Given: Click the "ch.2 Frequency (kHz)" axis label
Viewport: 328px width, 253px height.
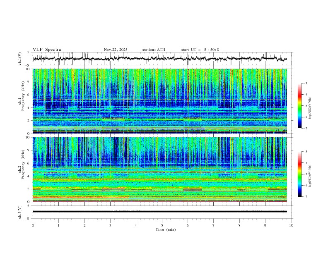Looking at the screenshot, I should tap(22, 164).
